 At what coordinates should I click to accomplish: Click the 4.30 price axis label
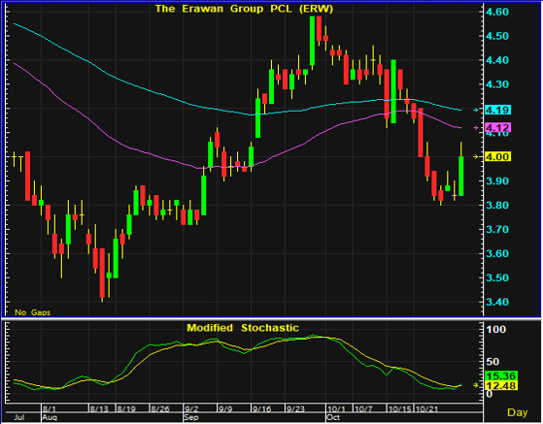[497, 84]
